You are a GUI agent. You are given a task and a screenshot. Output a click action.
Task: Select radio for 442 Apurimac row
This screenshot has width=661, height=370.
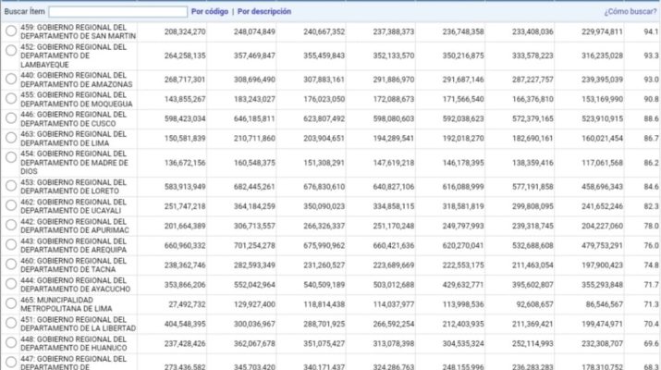coord(11,225)
